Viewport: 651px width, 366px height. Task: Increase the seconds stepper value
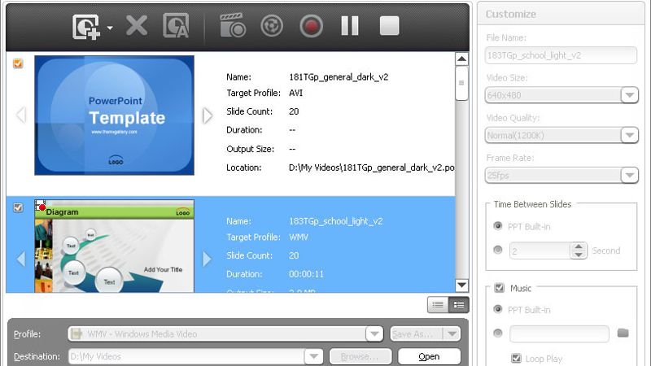[579, 246]
